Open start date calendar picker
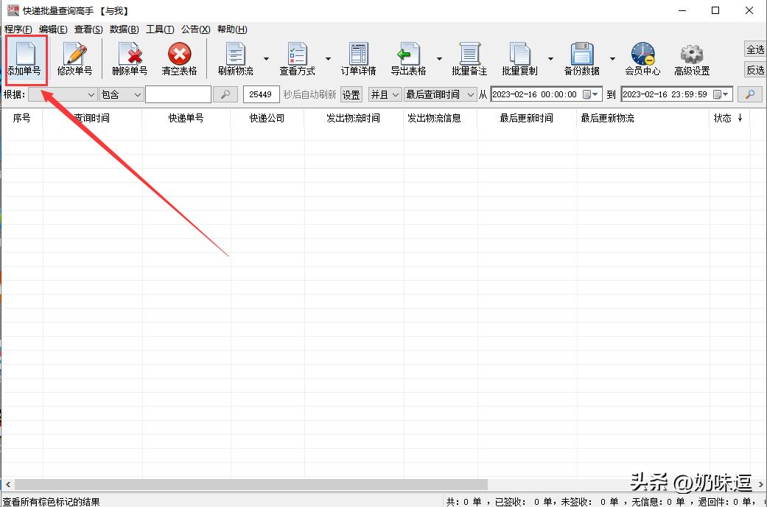The image size is (767, 507). tap(590, 94)
